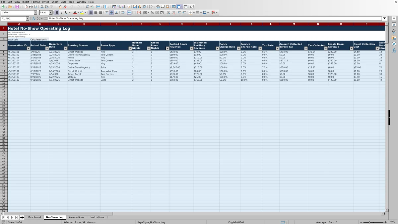This screenshot has height=224, width=398.
Task: Click the AutoFilter funnel icon
Action: click(x=128, y=7)
